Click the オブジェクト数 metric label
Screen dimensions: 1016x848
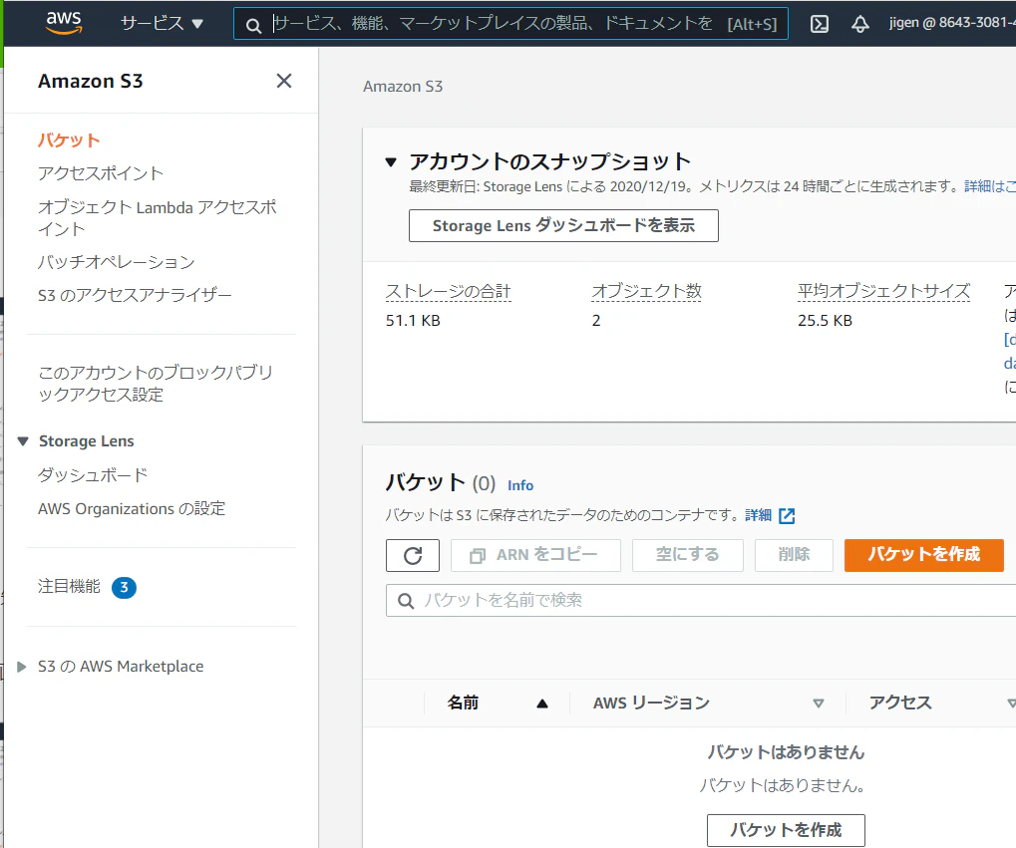(x=647, y=292)
